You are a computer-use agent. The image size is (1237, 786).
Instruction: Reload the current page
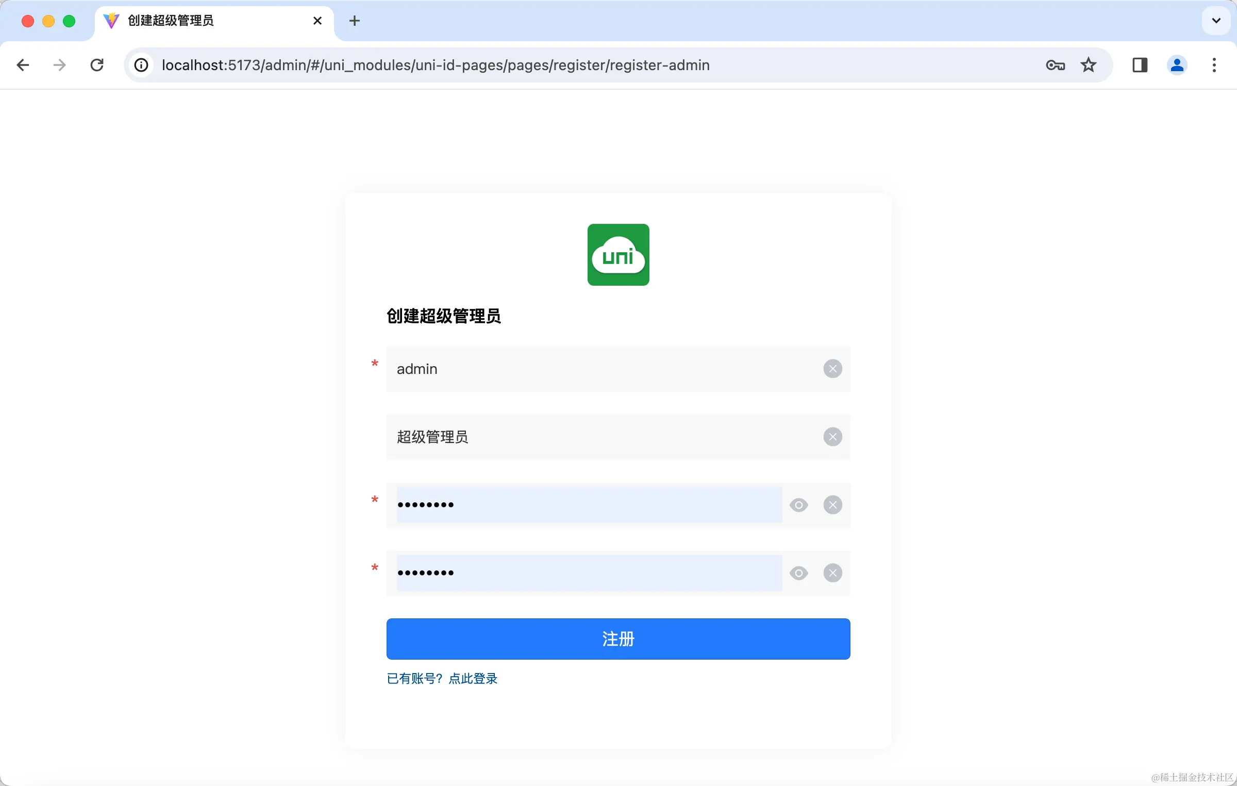pos(97,65)
